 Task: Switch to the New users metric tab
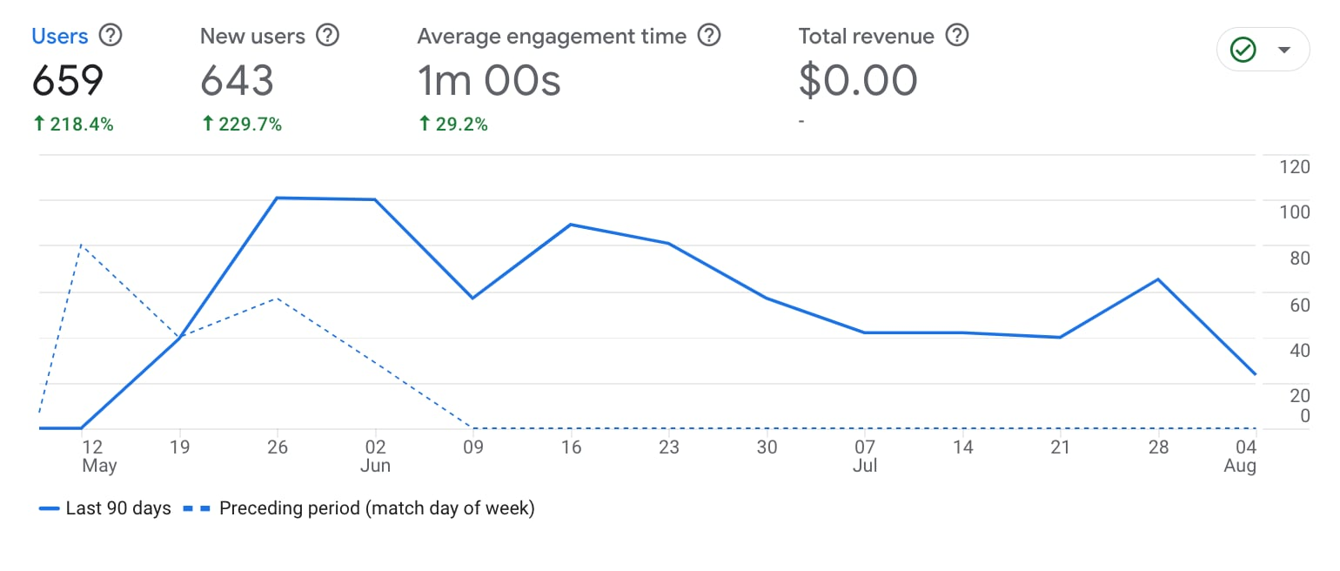click(x=252, y=37)
